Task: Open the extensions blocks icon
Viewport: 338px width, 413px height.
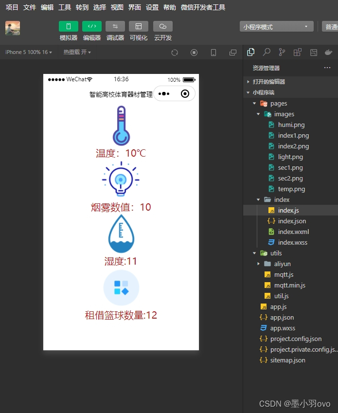Action: point(298,52)
